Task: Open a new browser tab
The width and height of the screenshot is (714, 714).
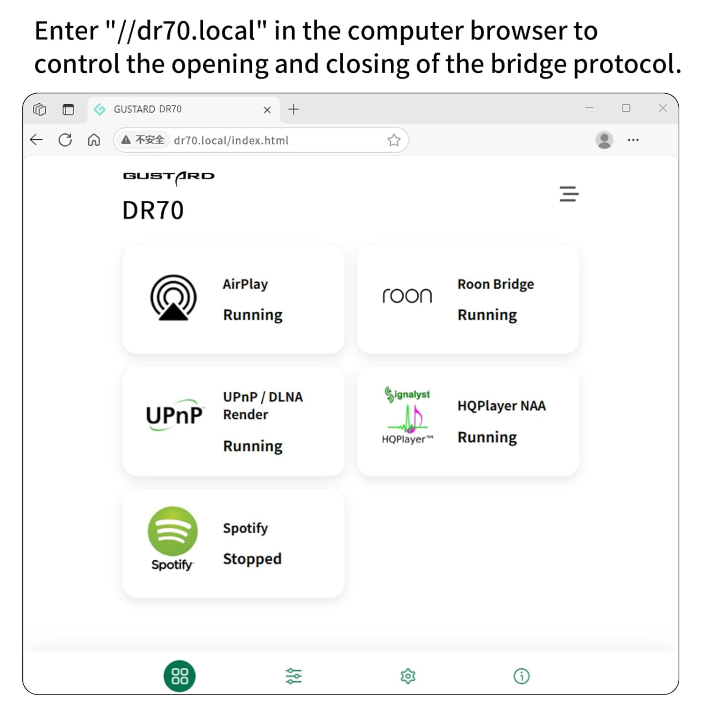Action: pyautogui.click(x=294, y=109)
